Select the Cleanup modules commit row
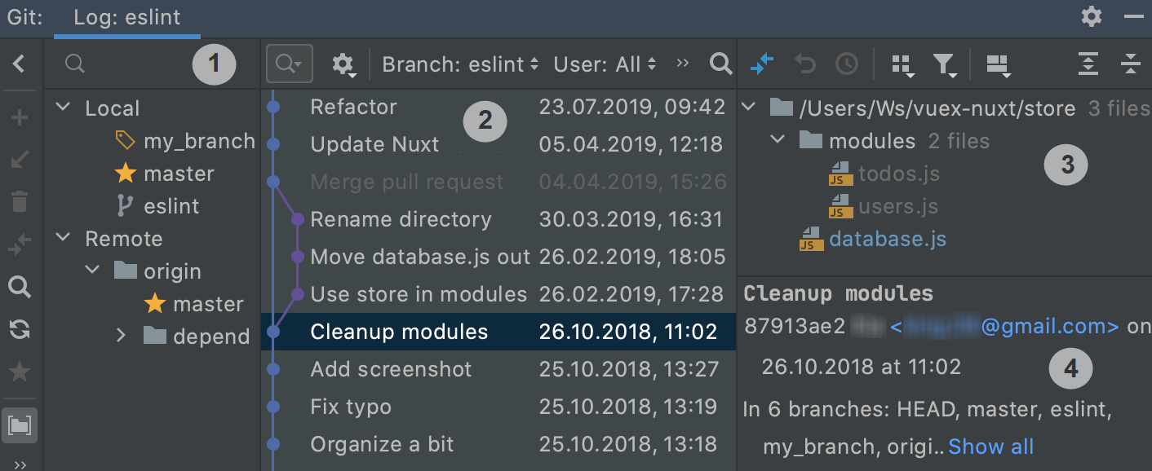The image size is (1152, 471). pos(399,332)
